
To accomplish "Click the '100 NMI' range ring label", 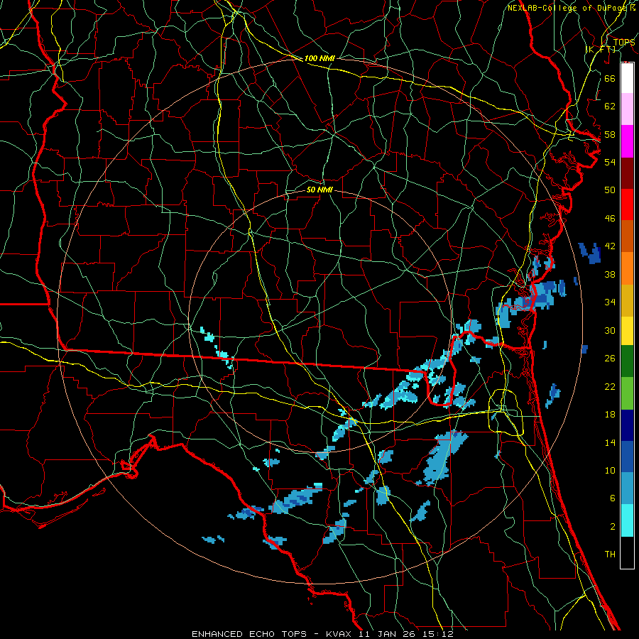I will click(x=319, y=58).
